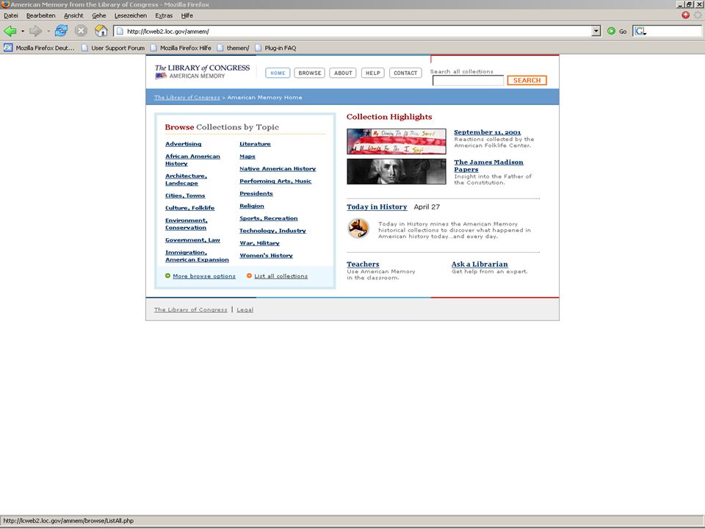This screenshot has width=705, height=529.
Task: Click the Forward arrow button
Action: pyautogui.click(x=35, y=31)
